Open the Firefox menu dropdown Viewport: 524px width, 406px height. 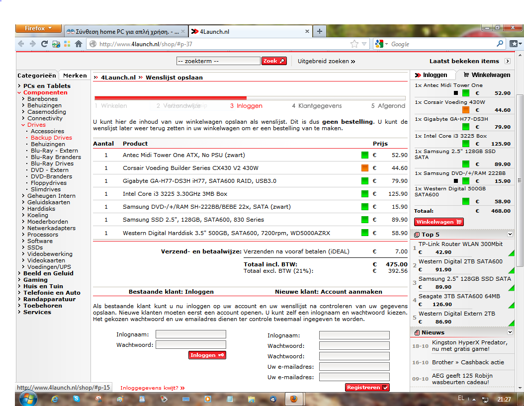click(x=38, y=28)
